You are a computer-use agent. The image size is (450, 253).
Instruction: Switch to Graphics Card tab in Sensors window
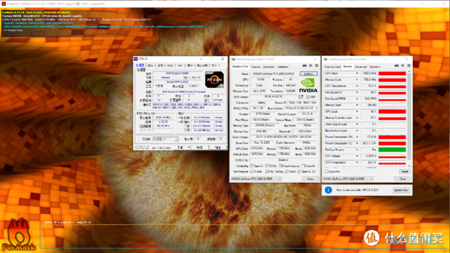(x=332, y=67)
